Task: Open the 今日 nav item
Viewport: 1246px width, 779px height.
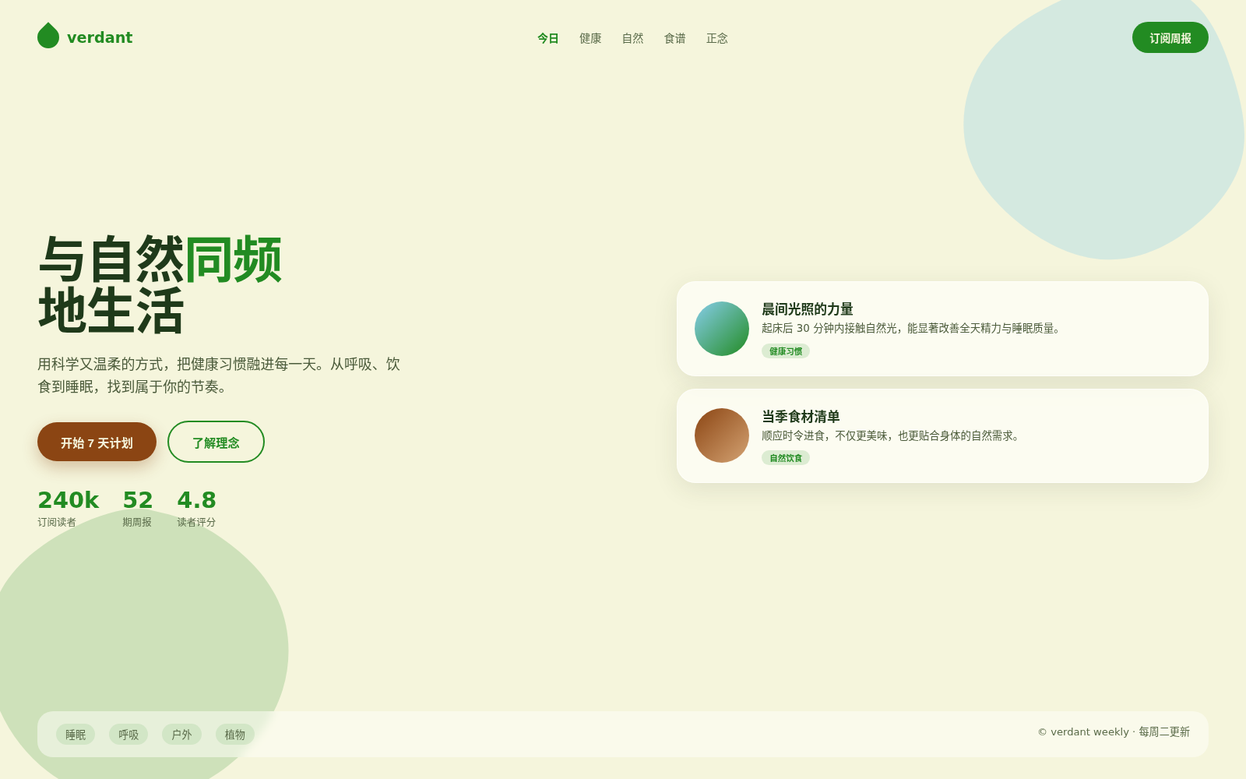Action: [x=548, y=38]
